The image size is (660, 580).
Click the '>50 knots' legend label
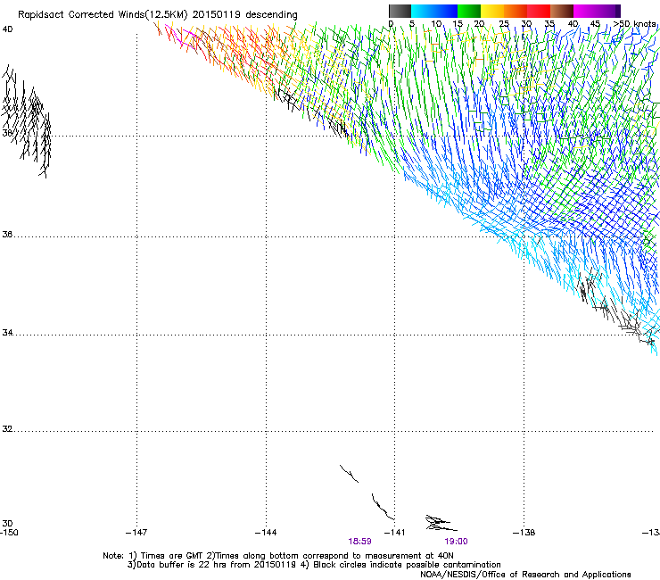pyautogui.click(x=634, y=23)
